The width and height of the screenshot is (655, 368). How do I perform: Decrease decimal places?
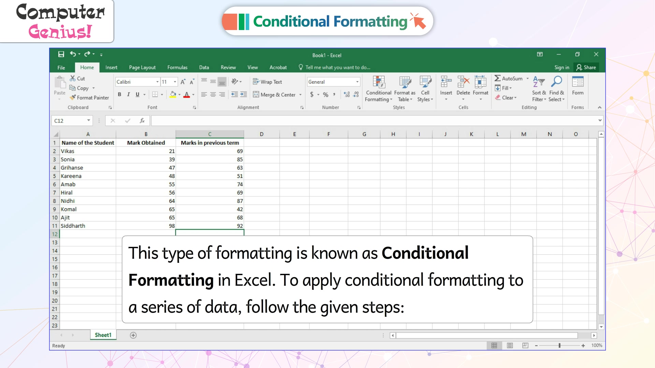point(356,95)
